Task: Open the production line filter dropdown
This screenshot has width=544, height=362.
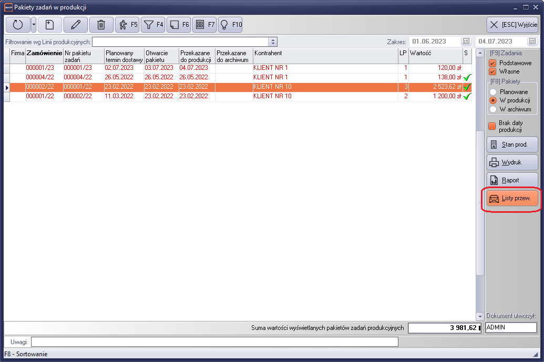Action: click(x=272, y=42)
